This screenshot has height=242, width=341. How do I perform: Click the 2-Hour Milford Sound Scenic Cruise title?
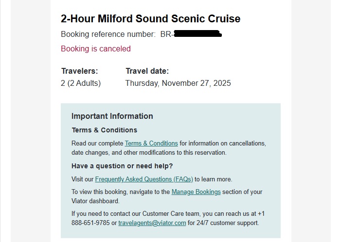(150, 19)
